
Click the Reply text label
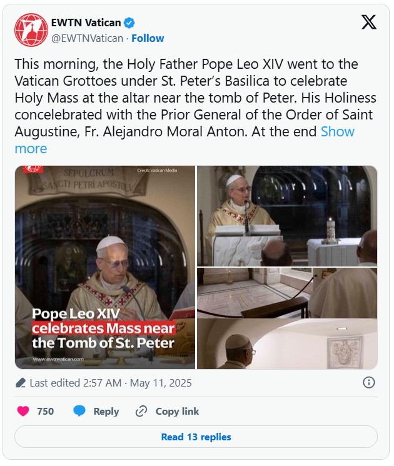point(106,411)
